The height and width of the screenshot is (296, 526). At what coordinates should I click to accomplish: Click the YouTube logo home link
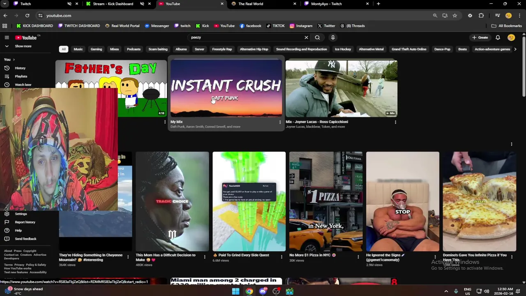26,37
